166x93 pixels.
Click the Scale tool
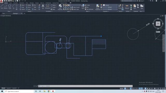[28, 9]
